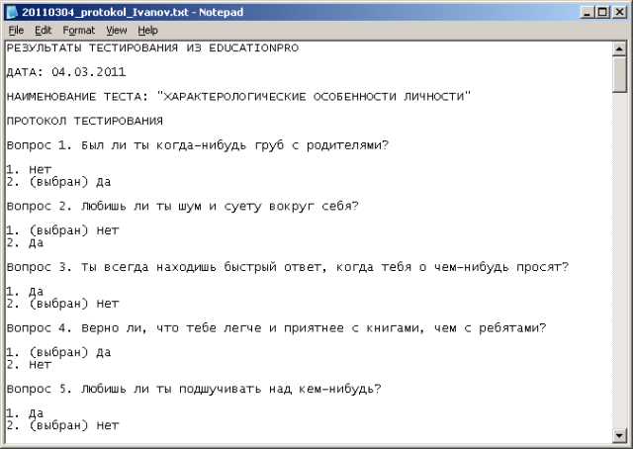The width and height of the screenshot is (633, 449).
Task: Maximize the Notepad window
Action: 603,12
